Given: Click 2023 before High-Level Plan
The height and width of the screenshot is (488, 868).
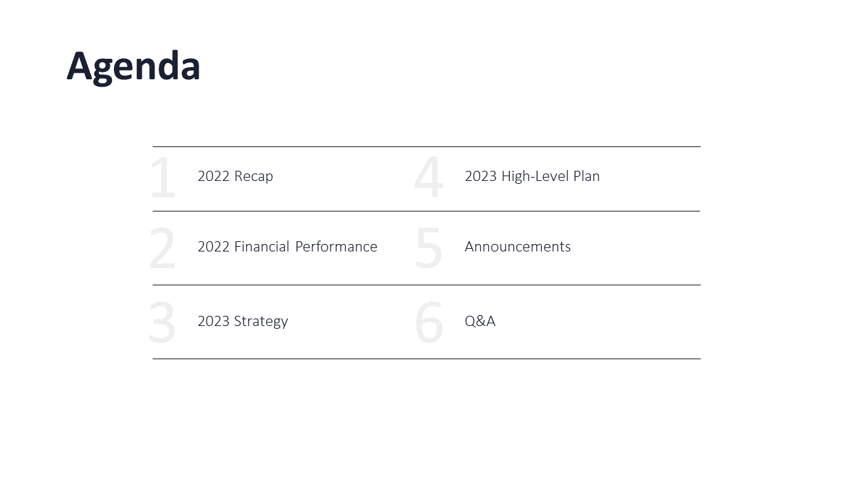Looking at the screenshot, I should (x=481, y=176).
